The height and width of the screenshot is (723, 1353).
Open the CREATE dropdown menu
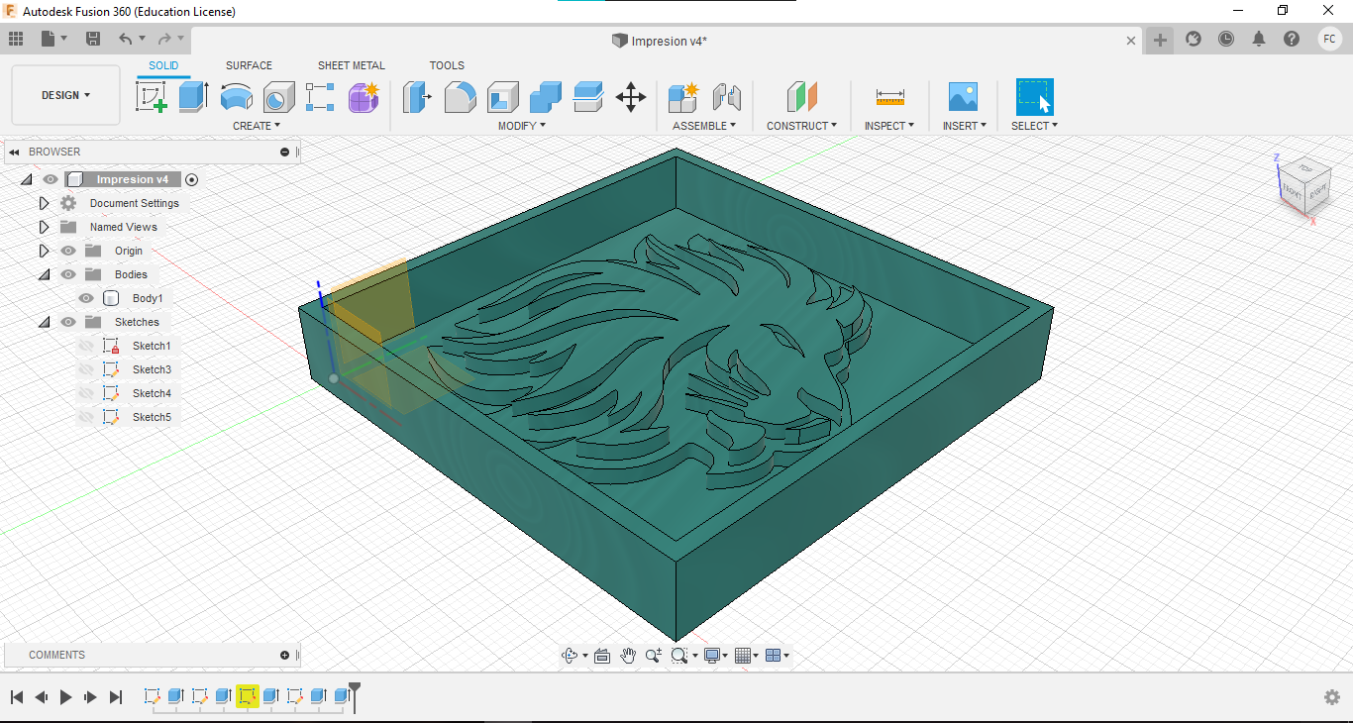tap(257, 126)
